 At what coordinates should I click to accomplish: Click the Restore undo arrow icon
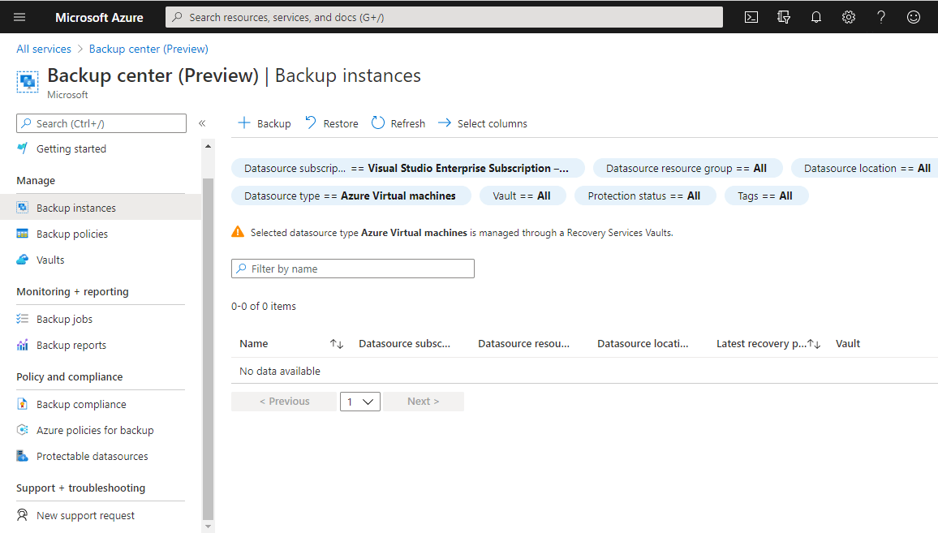[311, 123]
